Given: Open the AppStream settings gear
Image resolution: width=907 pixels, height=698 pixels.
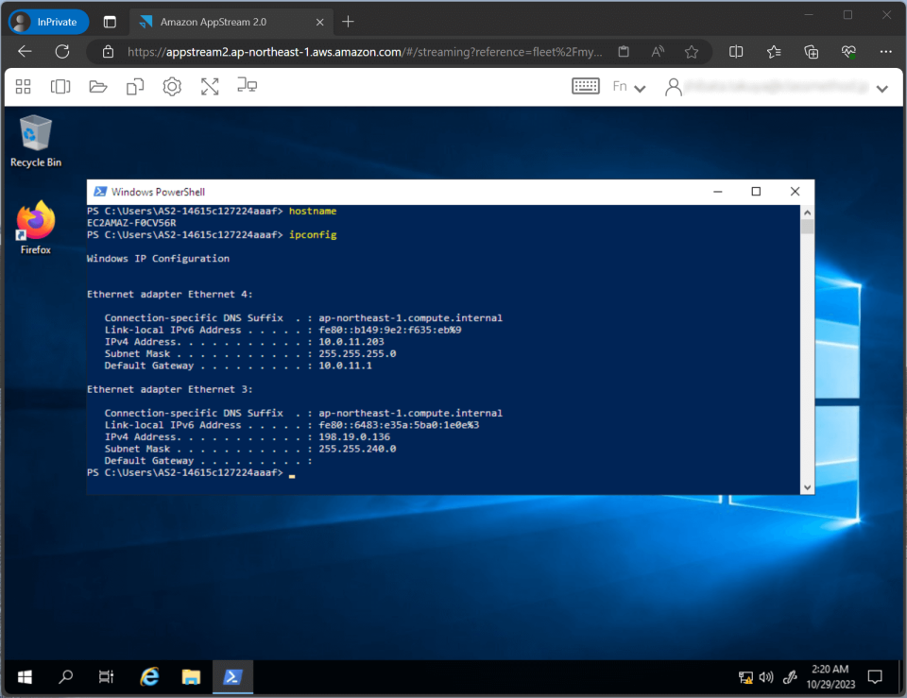Looking at the screenshot, I should [x=171, y=86].
